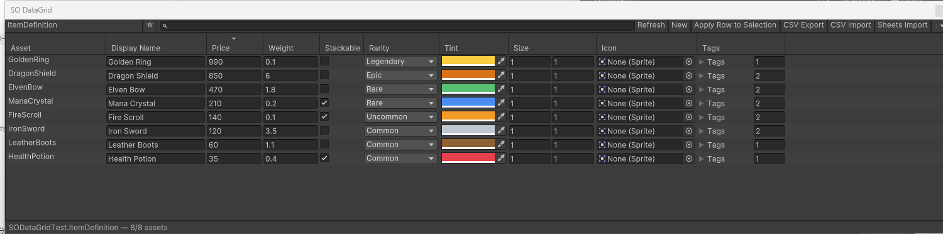The width and height of the screenshot is (943, 234).
Task: Open sprite picker circle for Health Potion icon
Action: click(689, 159)
